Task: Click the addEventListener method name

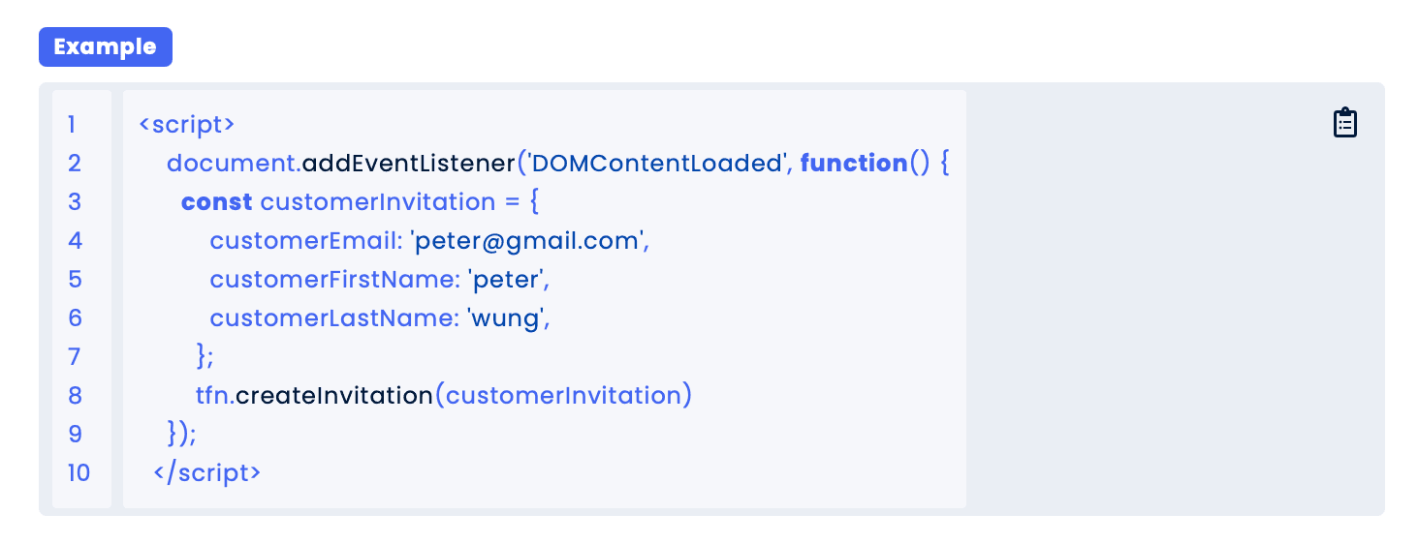Action: (408, 164)
